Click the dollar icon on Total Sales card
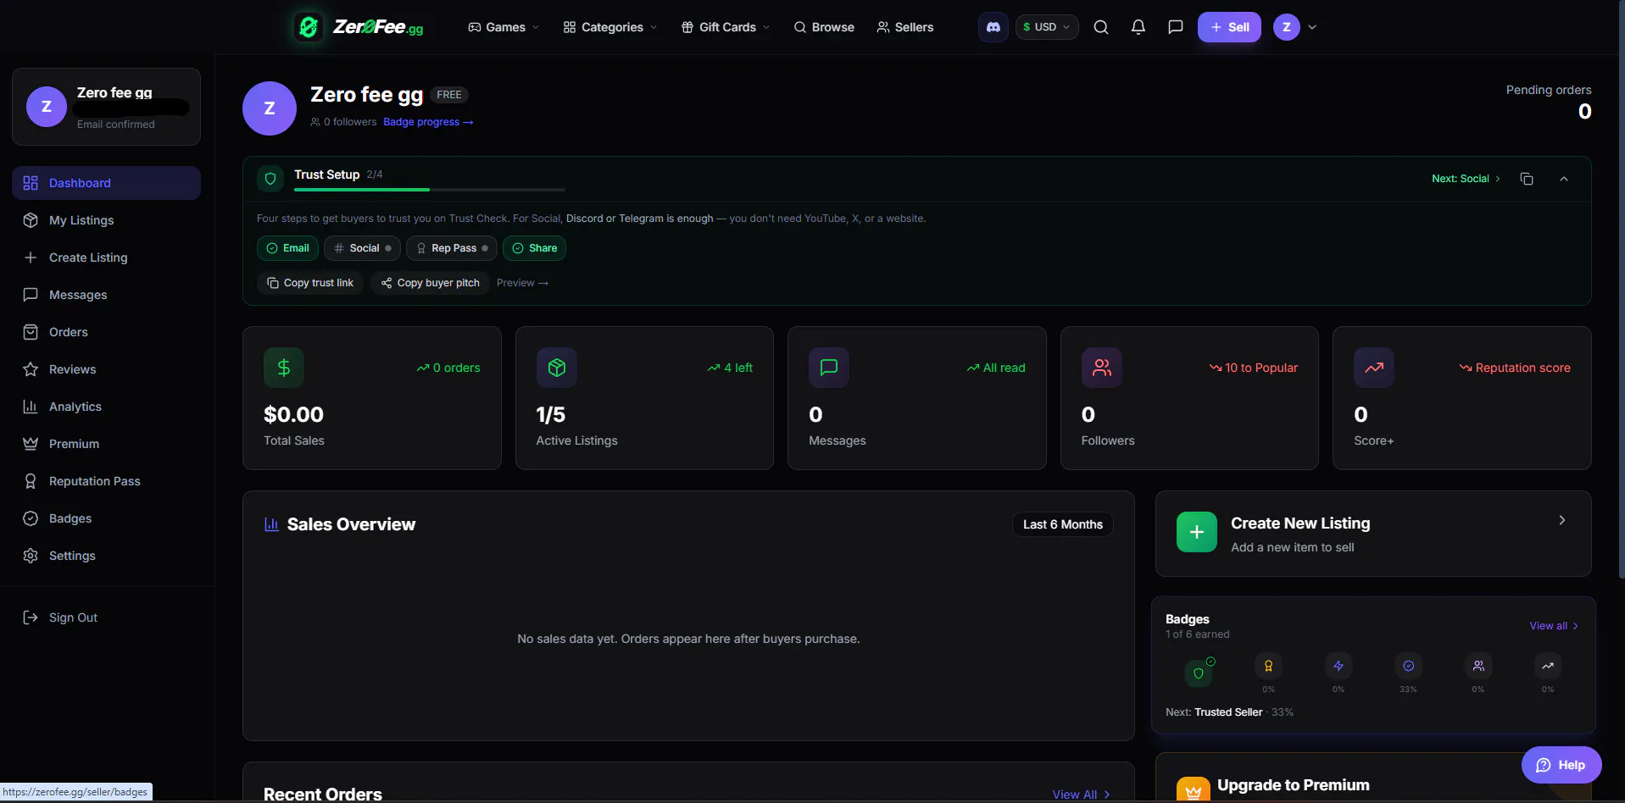 pyautogui.click(x=284, y=368)
